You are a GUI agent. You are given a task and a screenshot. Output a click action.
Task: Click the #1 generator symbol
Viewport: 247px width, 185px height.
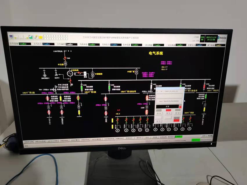(70, 74)
